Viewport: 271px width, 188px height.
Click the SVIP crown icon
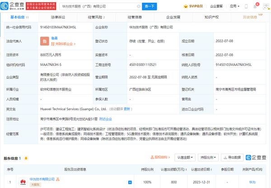pos(186,6)
